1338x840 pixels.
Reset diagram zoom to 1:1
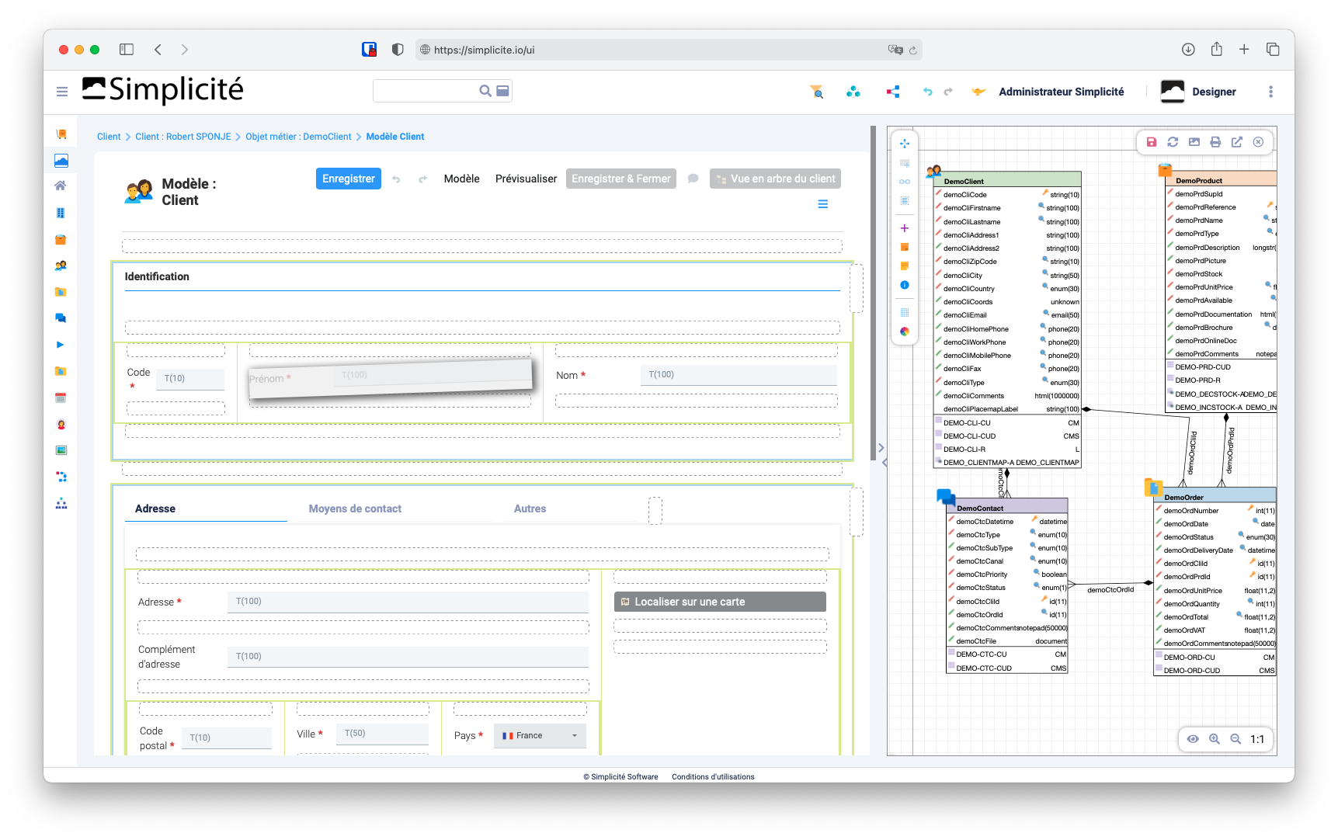pyautogui.click(x=1257, y=739)
